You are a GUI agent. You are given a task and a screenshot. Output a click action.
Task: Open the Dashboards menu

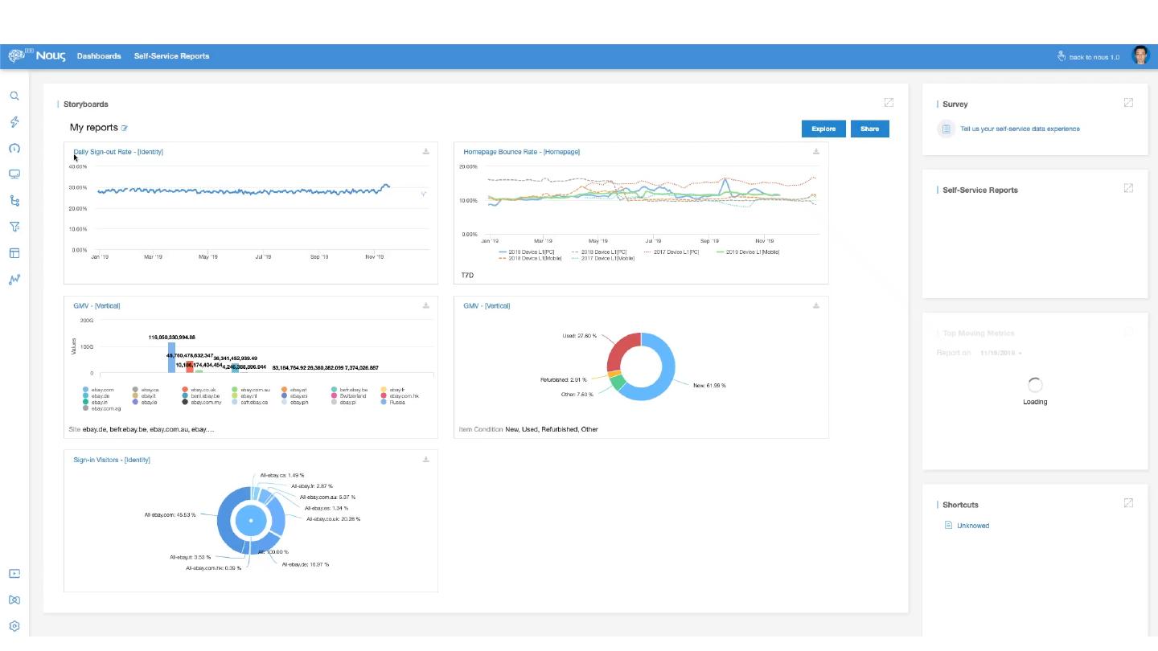(99, 56)
